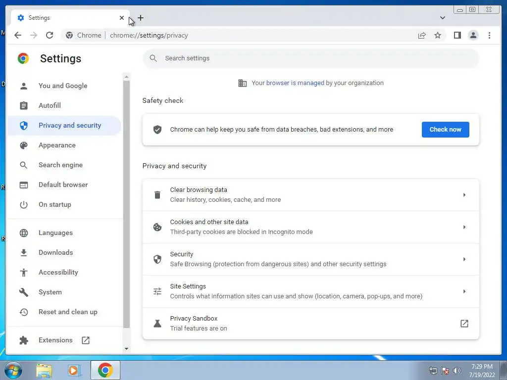Click the sidebar scrollbar down arrow
The image size is (507, 380).
[126, 349]
